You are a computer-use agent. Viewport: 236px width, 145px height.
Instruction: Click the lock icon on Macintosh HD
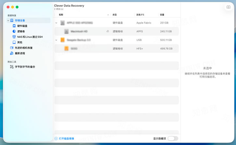tap(108, 31)
